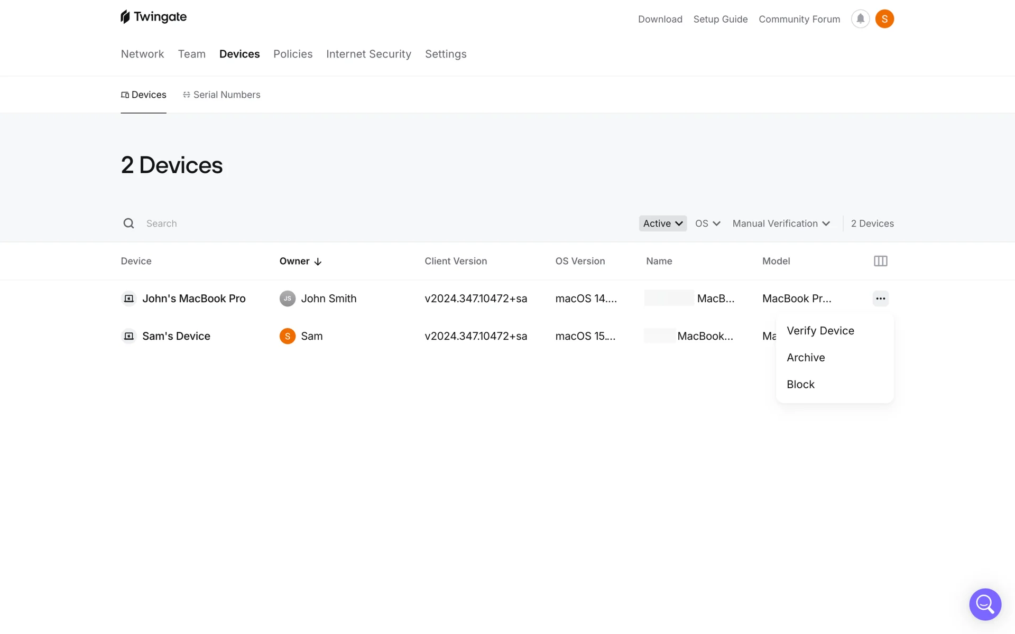Click the Twingate logo
The height and width of the screenshot is (634, 1015).
pyautogui.click(x=153, y=17)
